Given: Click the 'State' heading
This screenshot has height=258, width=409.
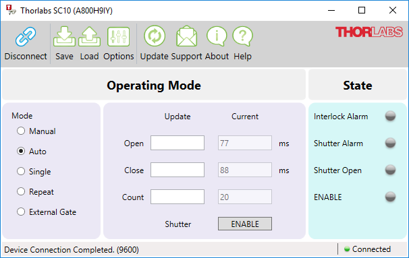Looking at the screenshot, I should 358,86.
